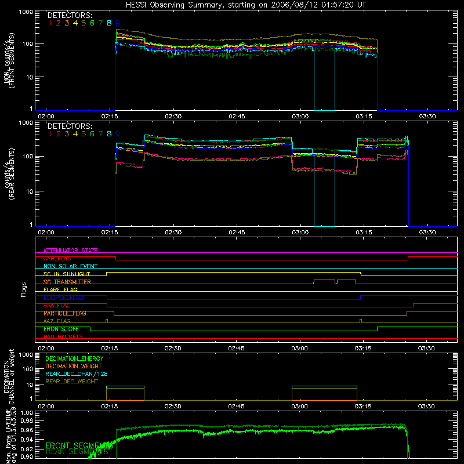Click 0.98 y-axis tick of livetime plot

click(x=27, y=420)
